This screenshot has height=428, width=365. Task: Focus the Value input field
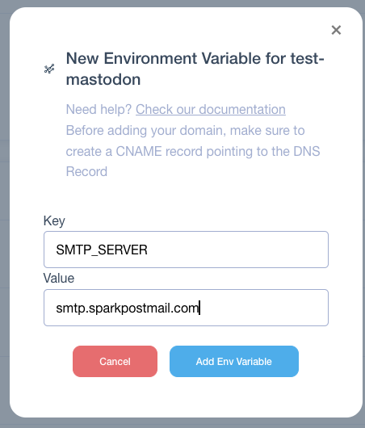coord(186,308)
